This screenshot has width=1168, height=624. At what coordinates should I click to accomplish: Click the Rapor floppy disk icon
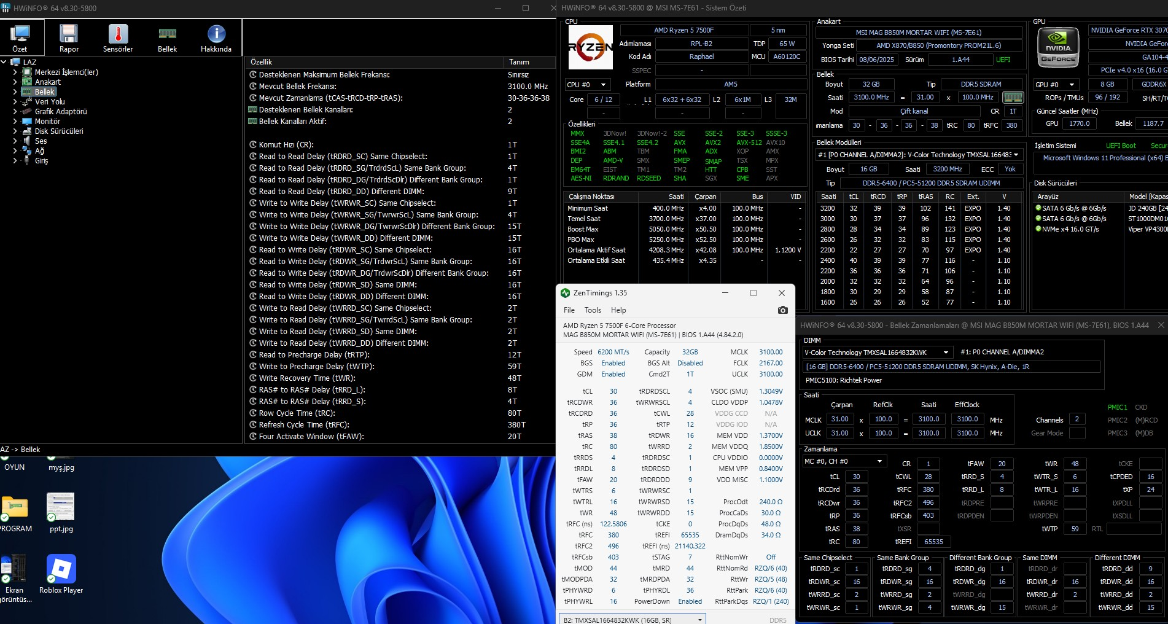(69, 37)
